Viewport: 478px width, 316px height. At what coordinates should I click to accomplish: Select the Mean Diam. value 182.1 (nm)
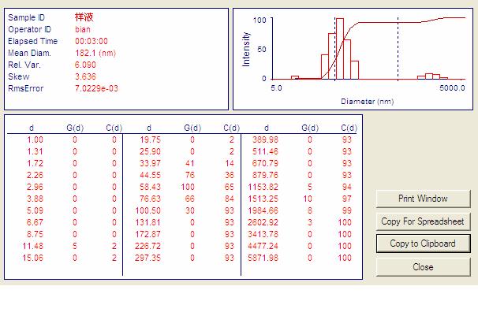pos(95,53)
